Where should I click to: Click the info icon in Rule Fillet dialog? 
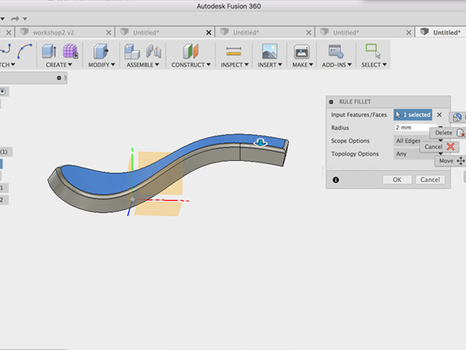click(336, 180)
